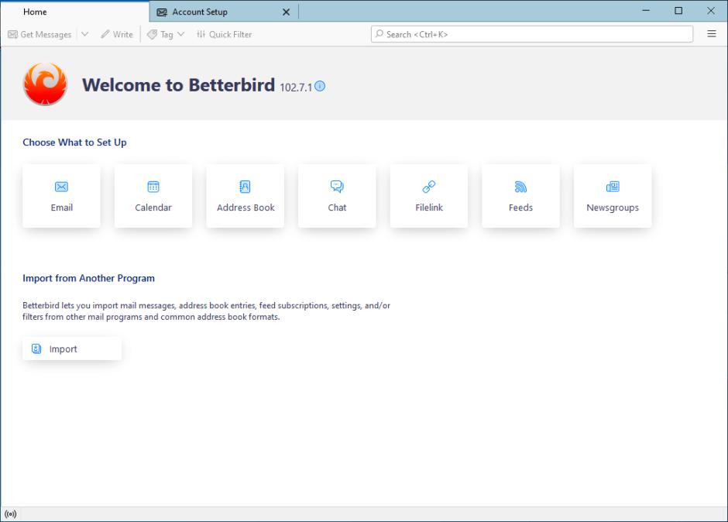This screenshot has width=728, height=522.
Task: Open Filelink setup
Action: 429,195
